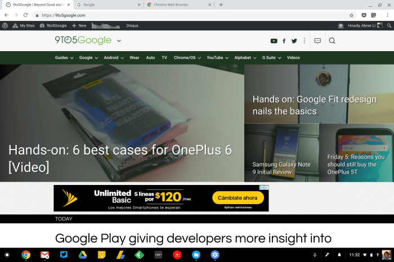Click the search magnifier on 9to5Google

click(332, 40)
